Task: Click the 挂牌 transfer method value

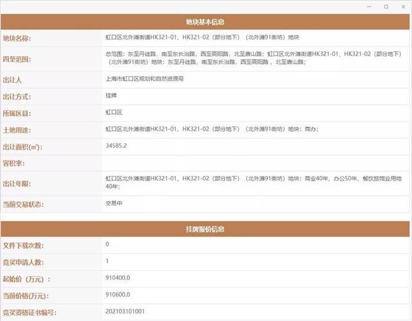Action: point(111,95)
